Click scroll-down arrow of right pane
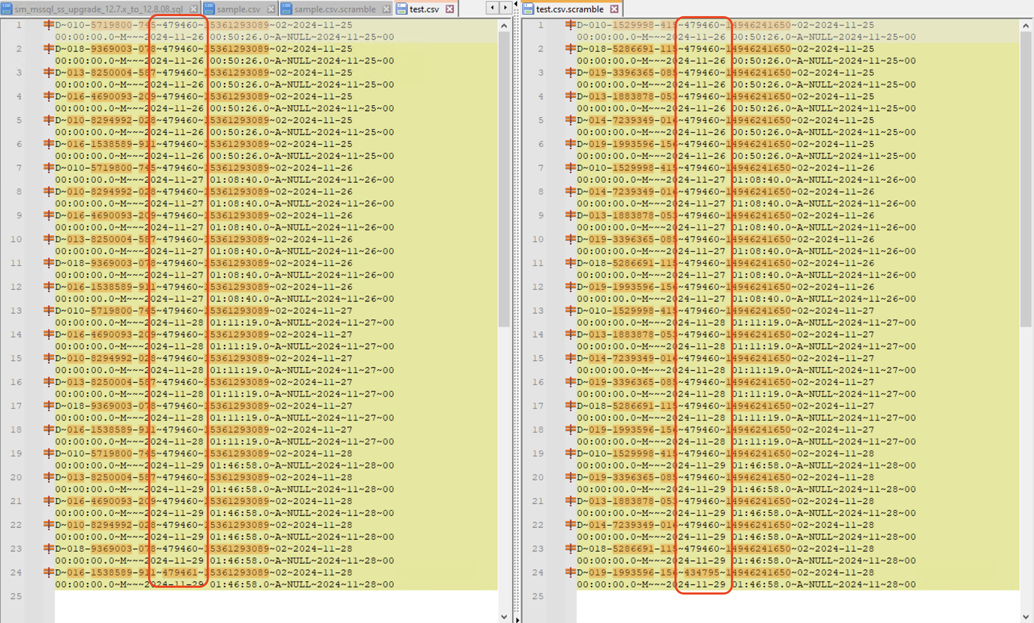This screenshot has height=623, width=1034. tap(1026, 617)
